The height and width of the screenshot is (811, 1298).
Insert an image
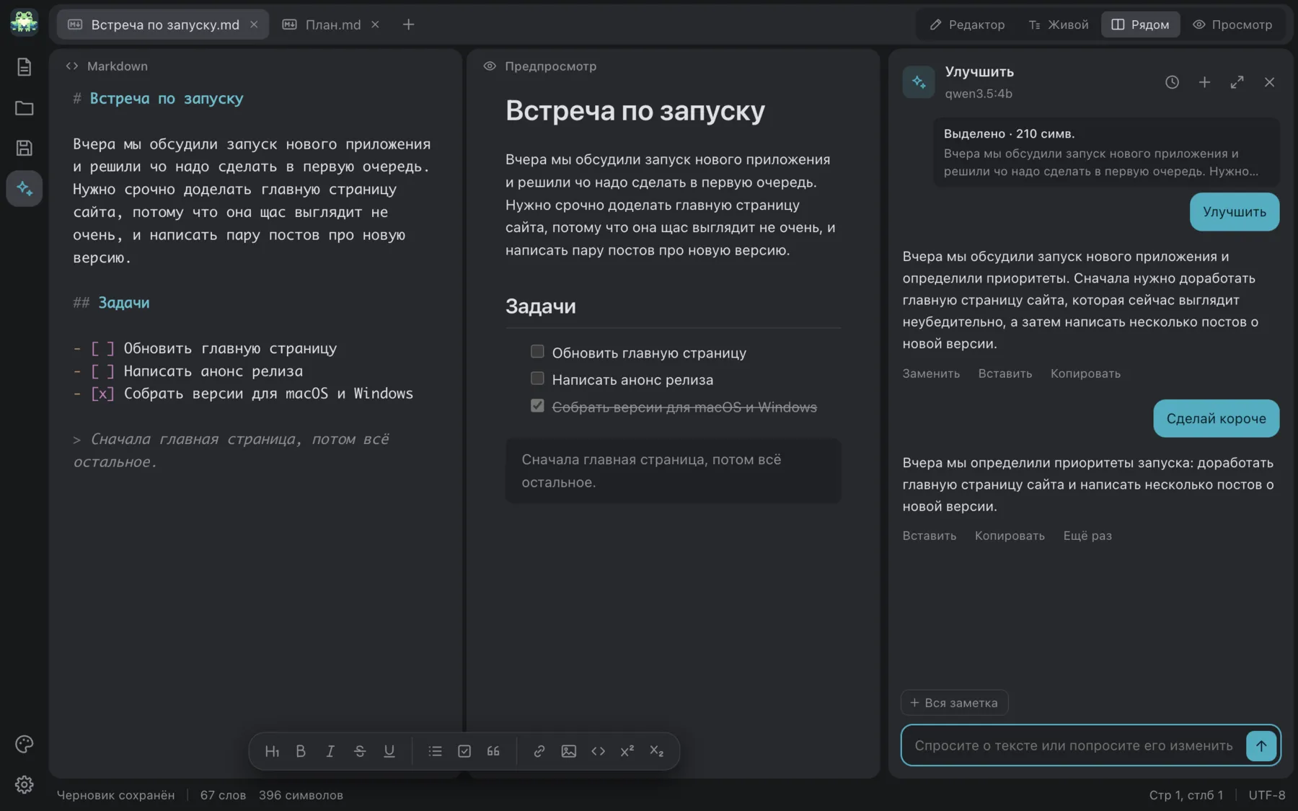(568, 751)
